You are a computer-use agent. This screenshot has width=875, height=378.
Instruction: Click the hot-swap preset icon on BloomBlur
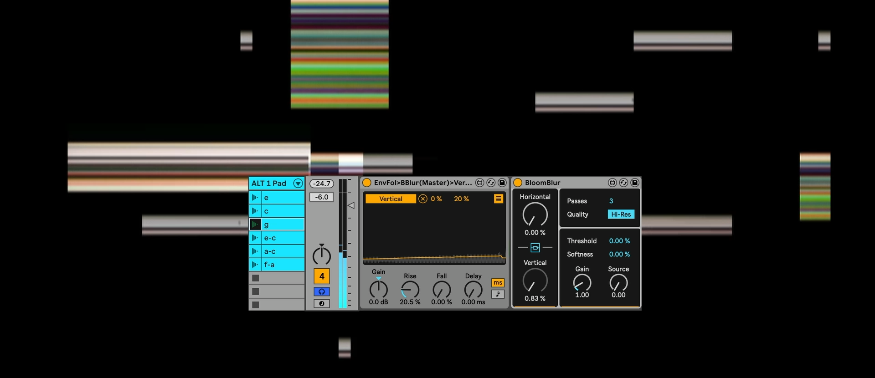point(623,183)
